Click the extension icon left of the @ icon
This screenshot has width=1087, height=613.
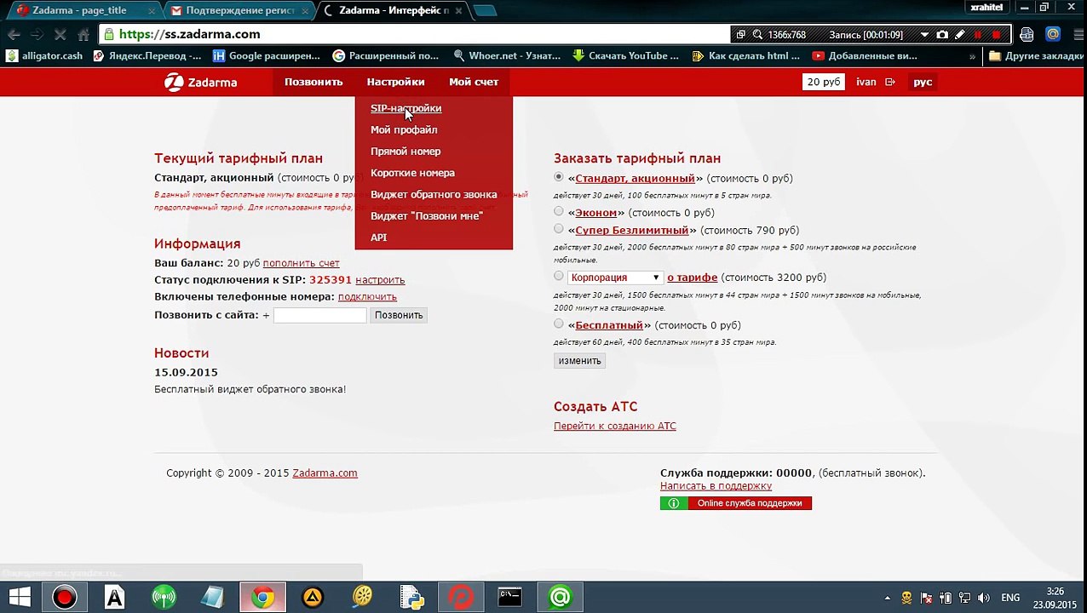pyautogui.click(x=1027, y=35)
